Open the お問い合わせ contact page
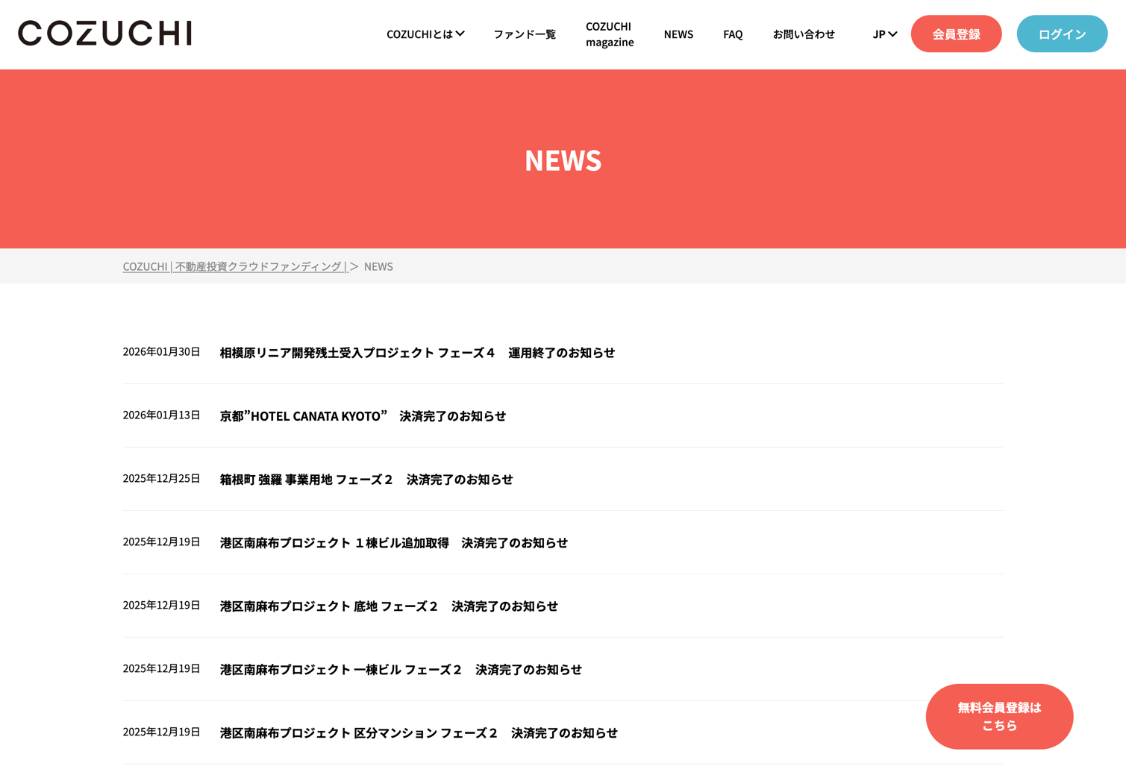 804,34
